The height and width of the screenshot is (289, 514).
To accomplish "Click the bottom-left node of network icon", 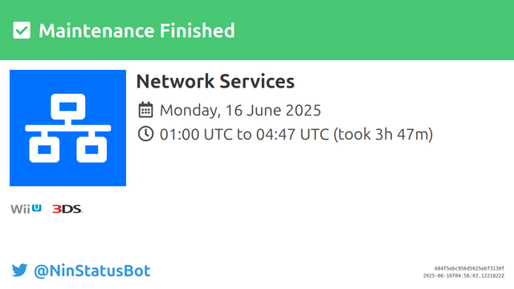I will [44, 149].
